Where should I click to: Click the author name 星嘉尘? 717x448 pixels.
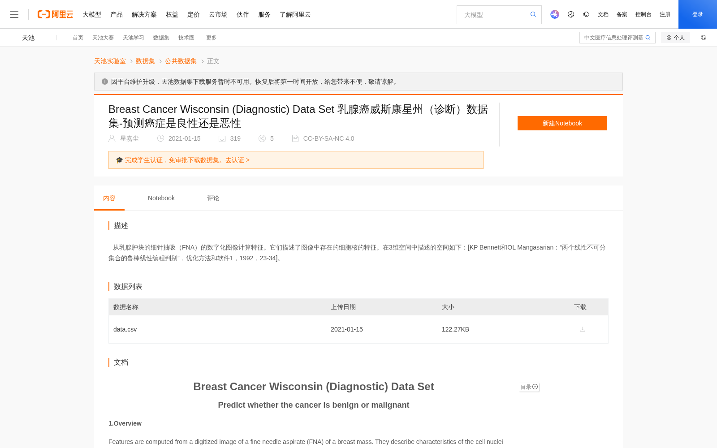[x=130, y=138]
